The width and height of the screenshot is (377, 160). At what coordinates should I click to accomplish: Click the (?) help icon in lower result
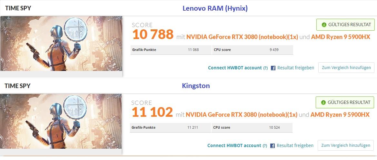coord(265,146)
